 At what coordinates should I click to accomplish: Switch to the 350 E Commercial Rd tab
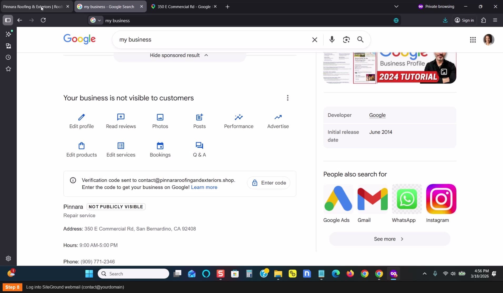click(x=184, y=7)
